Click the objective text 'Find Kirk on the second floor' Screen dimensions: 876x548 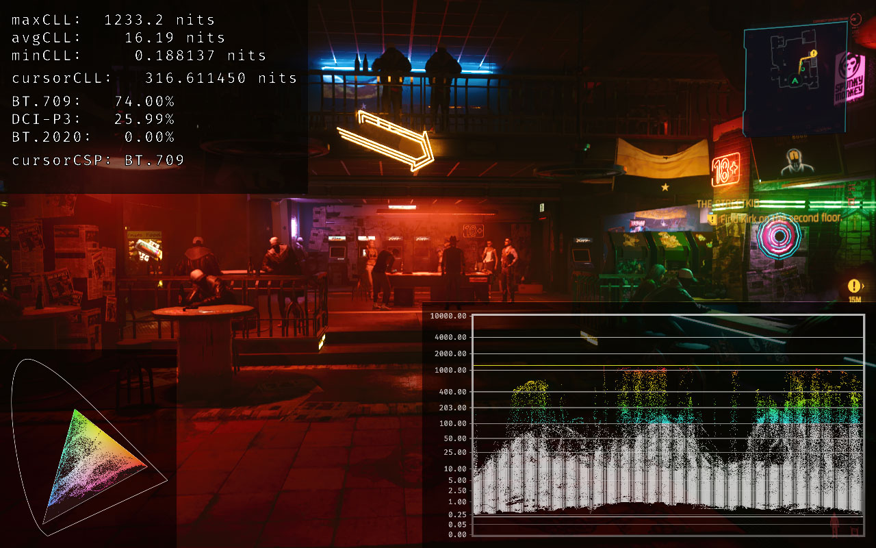pyautogui.click(x=781, y=218)
